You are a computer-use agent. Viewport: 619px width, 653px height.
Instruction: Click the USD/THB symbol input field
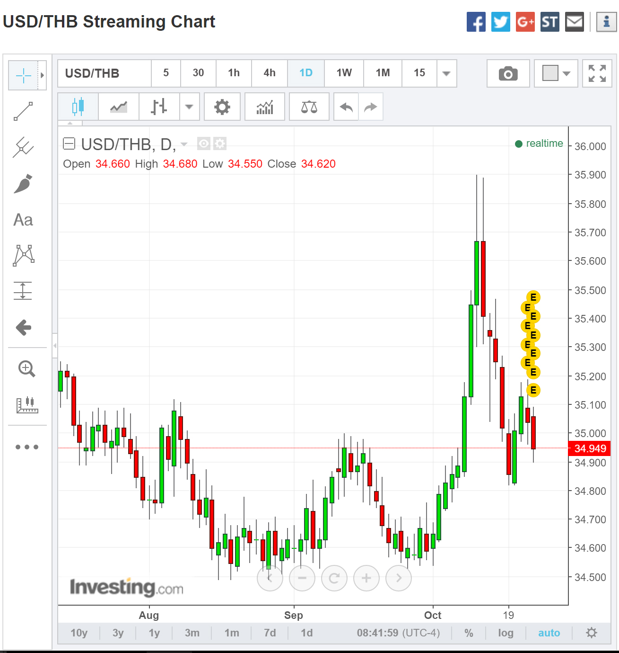(105, 73)
